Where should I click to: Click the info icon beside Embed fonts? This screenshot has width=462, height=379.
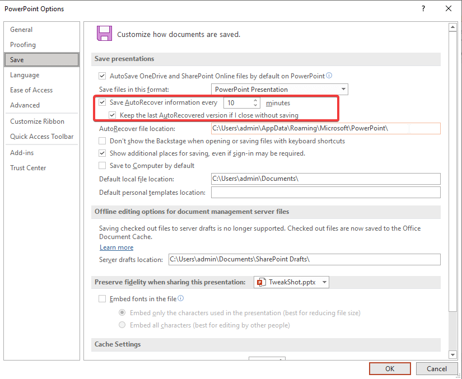[181, 298]
